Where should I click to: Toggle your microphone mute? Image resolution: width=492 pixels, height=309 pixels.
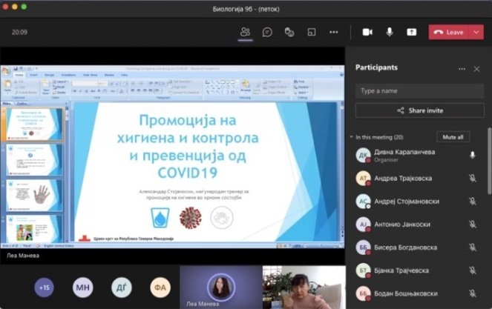coord(389,32)
